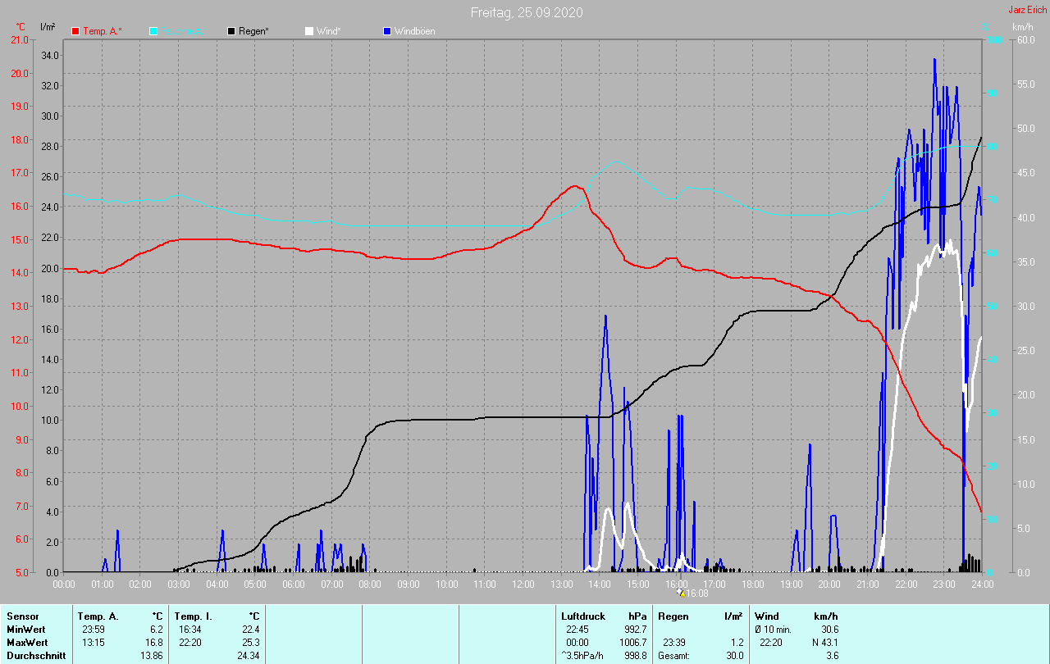Viewport: 1050px width, 664px height.
Task: Click the blue Windböen legend square
Action: tap(387, 31)
